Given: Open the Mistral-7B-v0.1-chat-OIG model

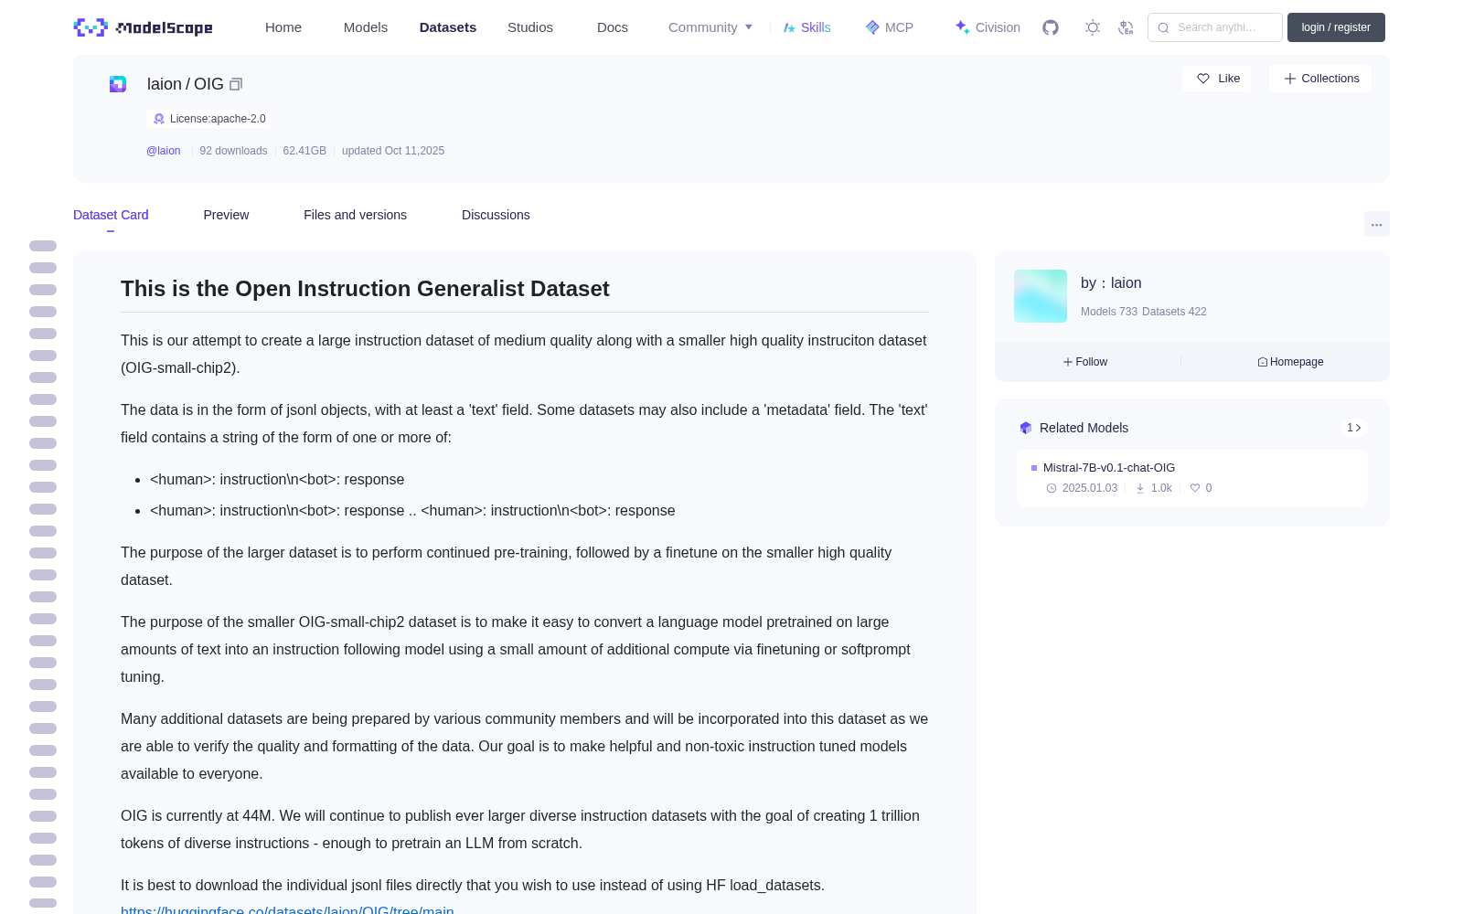Looking at the screenshot, I should point(1109,468).
